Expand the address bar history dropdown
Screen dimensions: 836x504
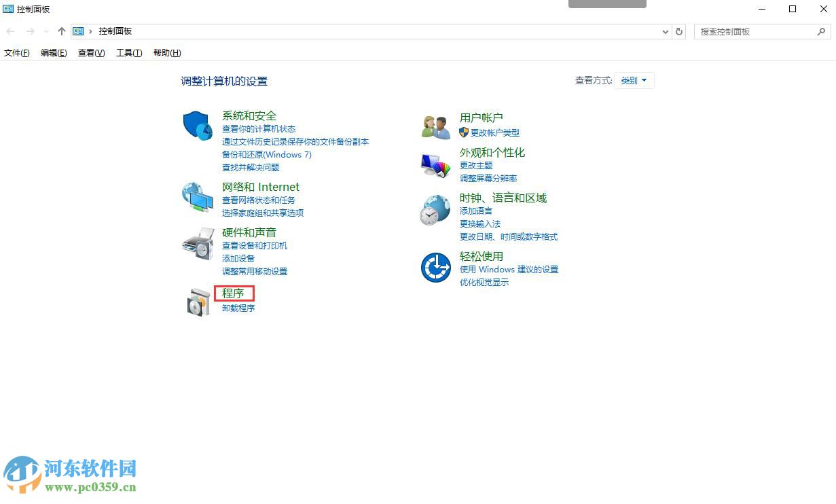tap(665, 31)
